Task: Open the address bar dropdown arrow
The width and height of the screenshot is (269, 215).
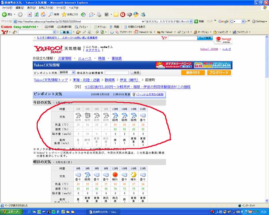Action: point(191,21)
